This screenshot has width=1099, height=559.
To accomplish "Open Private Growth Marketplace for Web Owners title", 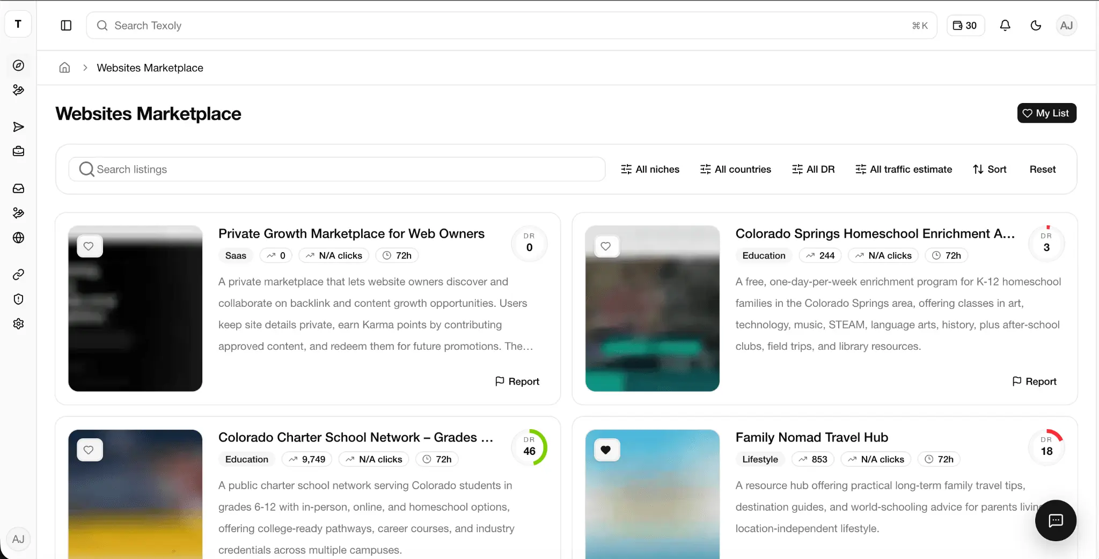I will point(351,233).
